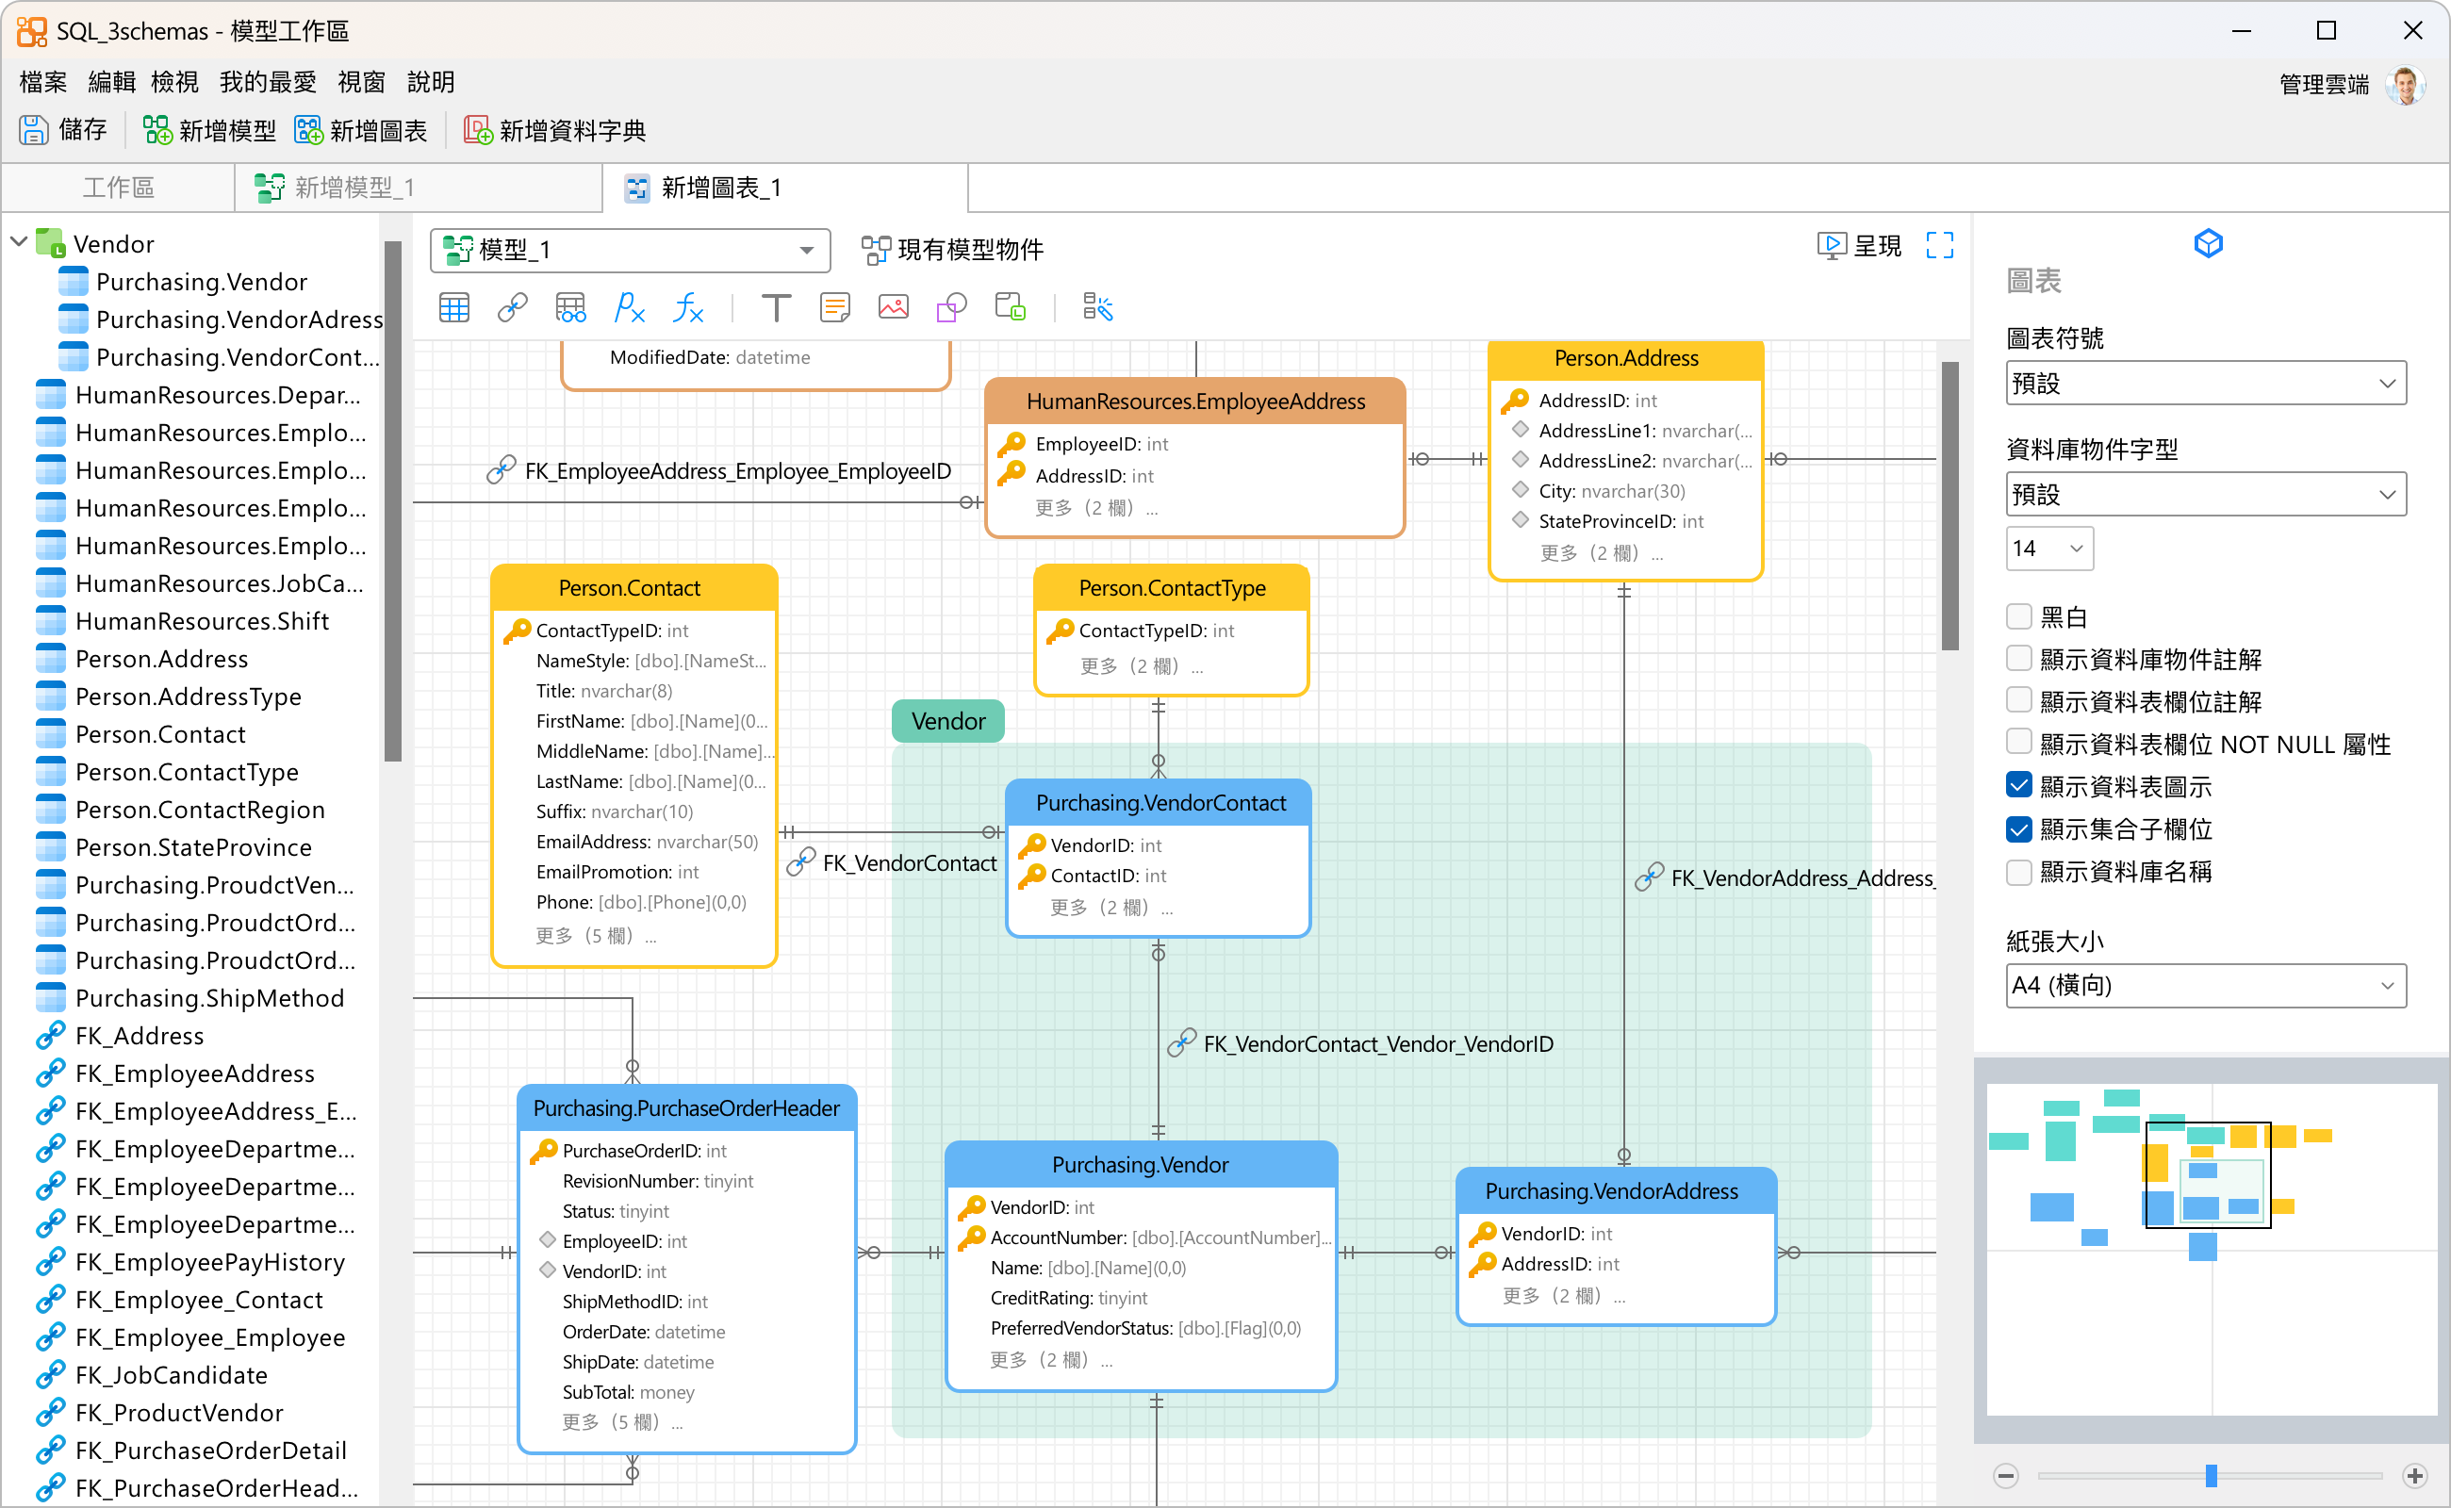Open the 編輯 menu
Image resolution: width=2451 pixels, height=1508 pixels.
click(110, 82)
